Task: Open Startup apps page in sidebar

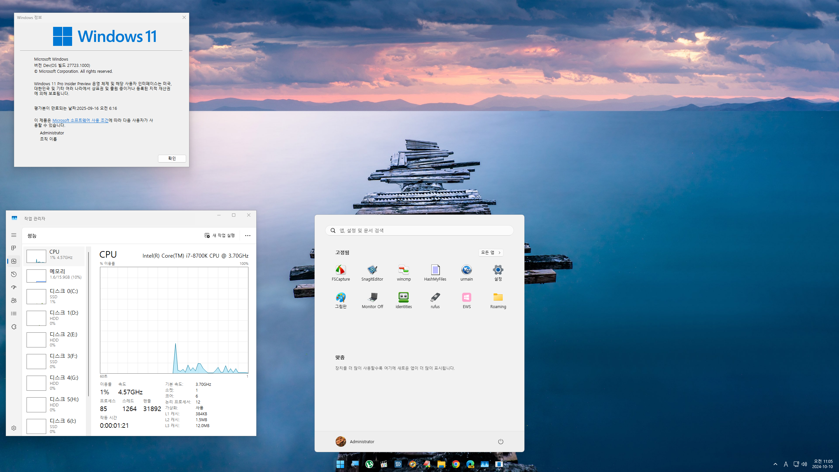Action: (x=14, y=287)
